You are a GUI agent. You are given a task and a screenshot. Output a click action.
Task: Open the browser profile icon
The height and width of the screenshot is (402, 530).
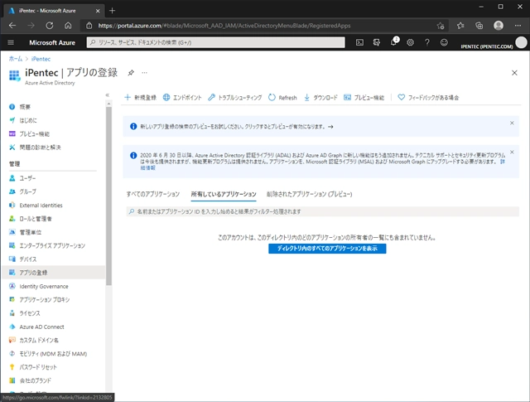(x=499, y=26)
